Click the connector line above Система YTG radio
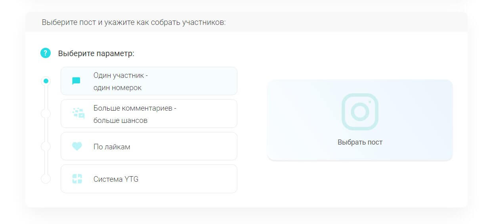This screenshot has height=224, width=489. coord(46,163)
